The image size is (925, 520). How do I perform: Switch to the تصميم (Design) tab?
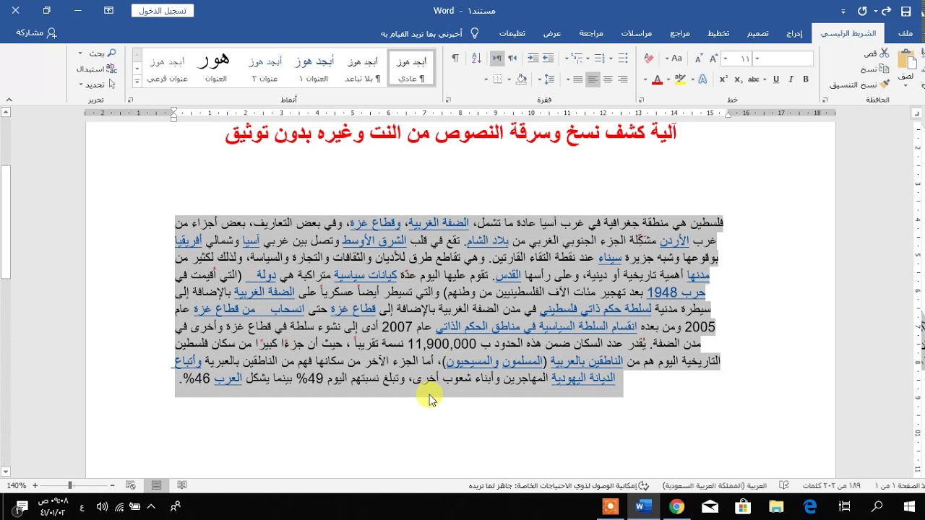point(757,33)
